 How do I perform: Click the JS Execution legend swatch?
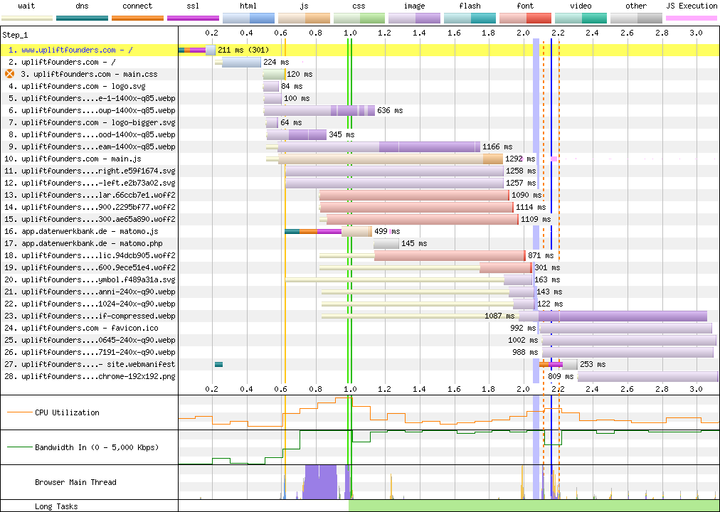click(692, 18)
